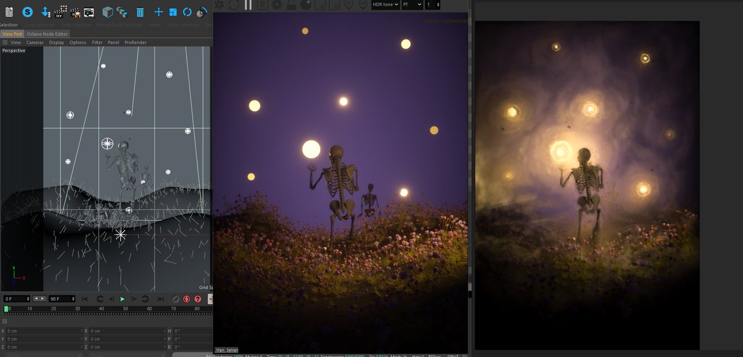Click the next keyframe loop button
The image size is (743, 357).
point(146,299)
